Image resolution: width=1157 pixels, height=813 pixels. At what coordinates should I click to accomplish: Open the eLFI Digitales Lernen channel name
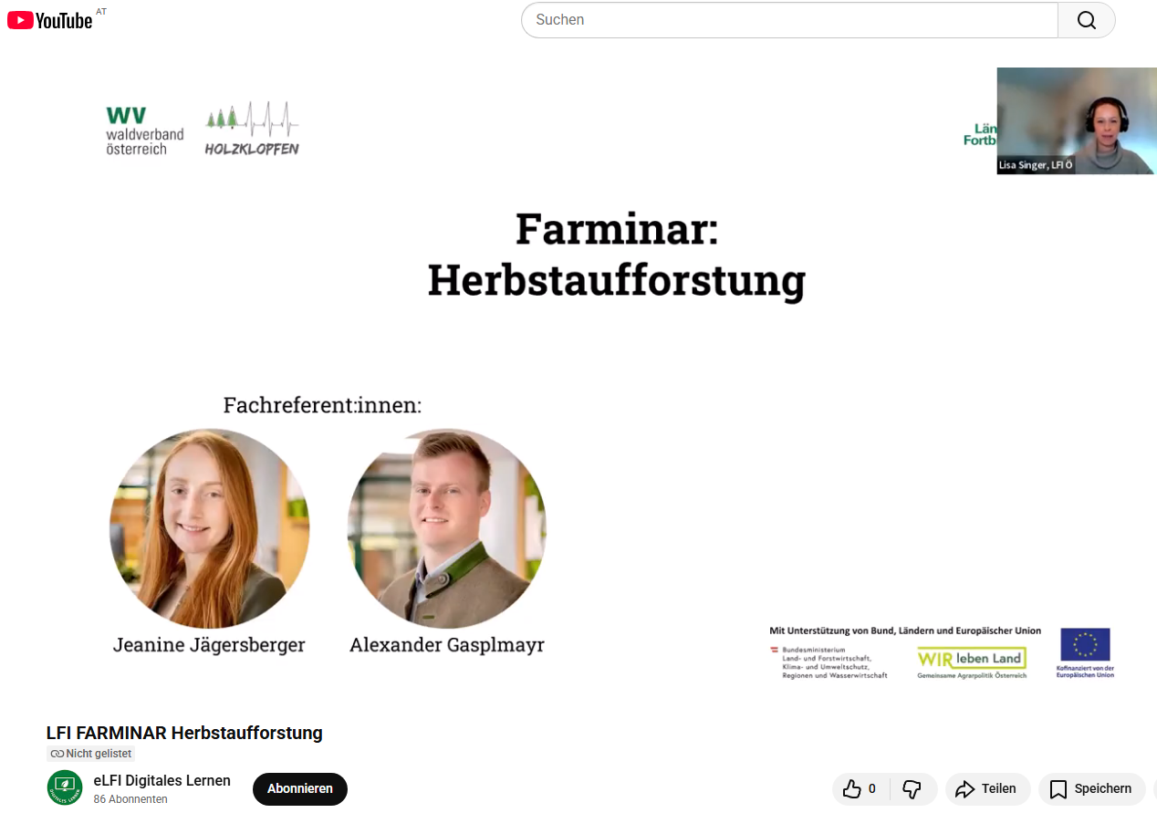[x=162, y=780]
